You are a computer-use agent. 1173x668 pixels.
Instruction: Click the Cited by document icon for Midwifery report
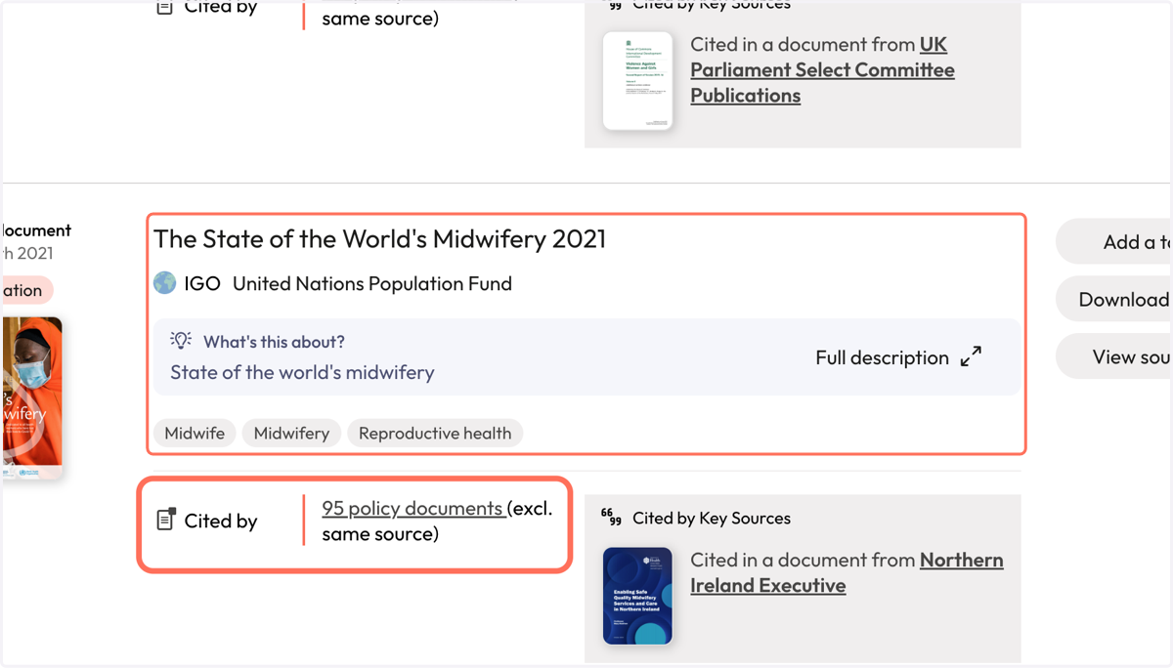pyautogui.click(x=166, y=520)
